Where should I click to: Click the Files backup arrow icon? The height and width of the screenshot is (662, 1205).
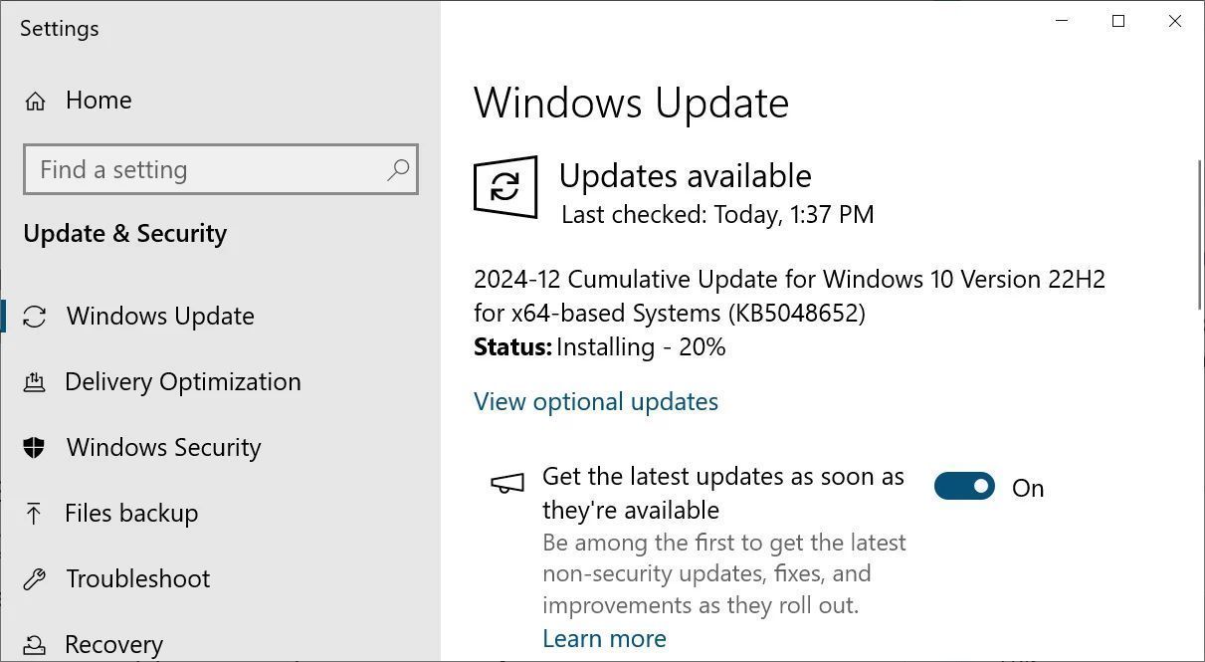tap(35, 514)
